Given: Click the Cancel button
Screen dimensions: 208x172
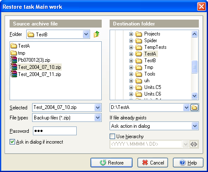Looking at the screenshot, I should [153, 162].
